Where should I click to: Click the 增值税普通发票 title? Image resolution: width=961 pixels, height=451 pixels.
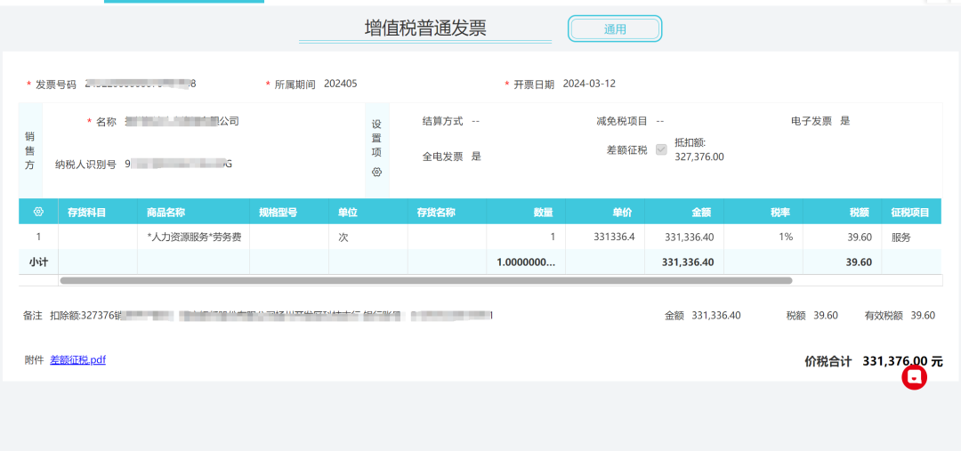point(425,28)
